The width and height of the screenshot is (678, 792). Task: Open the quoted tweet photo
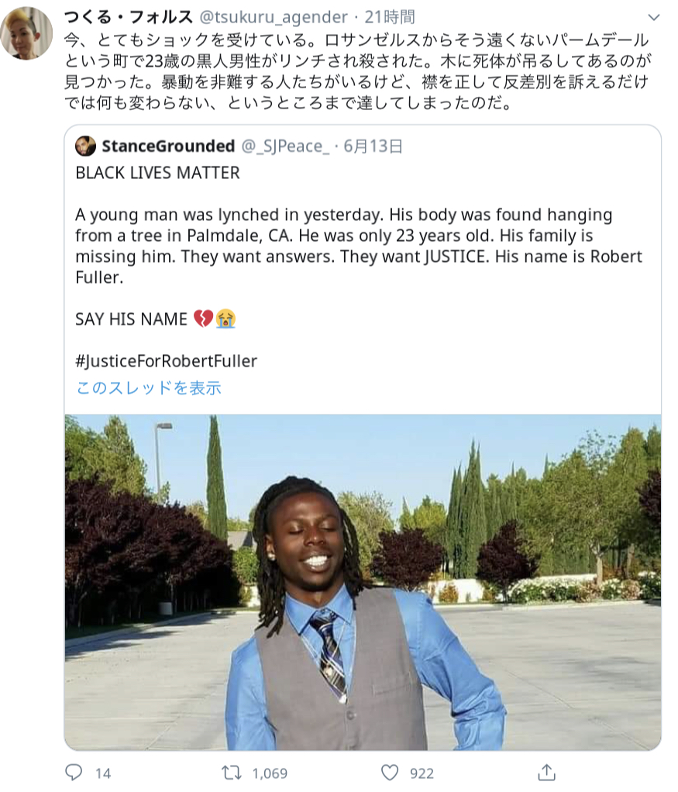(x=363, y=583)
